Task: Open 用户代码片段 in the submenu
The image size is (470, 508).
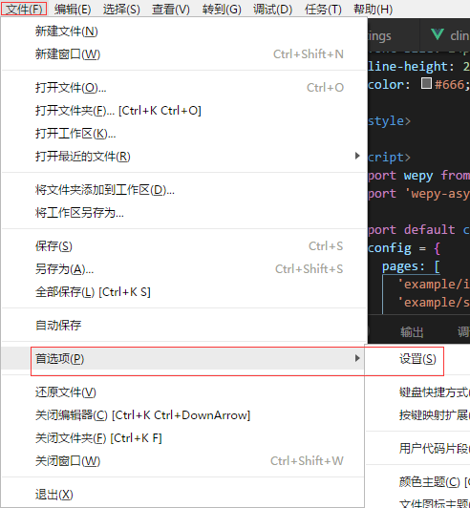Action: tap(435, 449)
